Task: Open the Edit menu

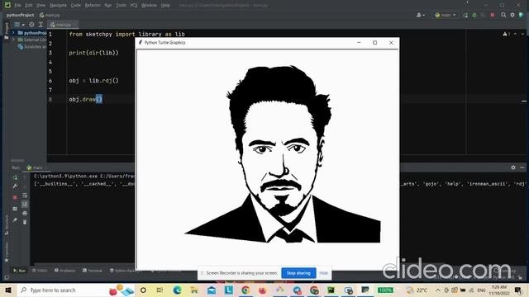Action: click(x=29, y=5)
